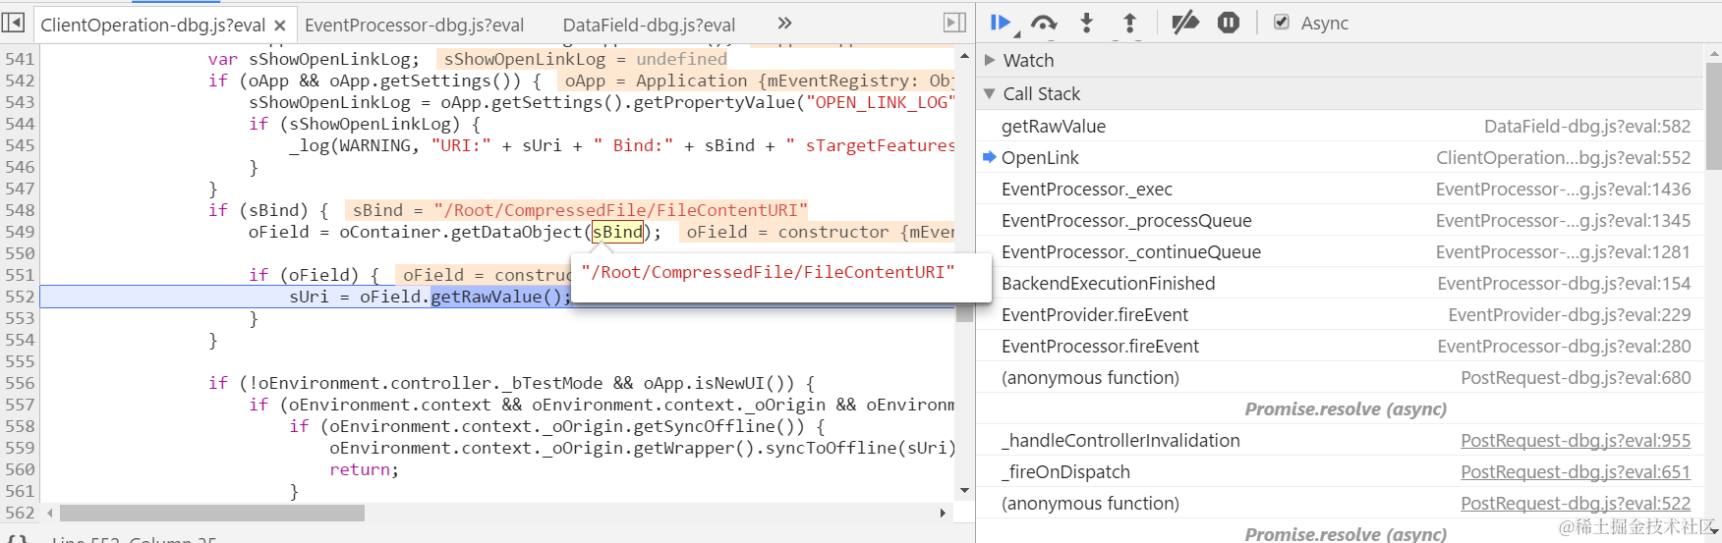This screenshot has height=543, width=1722.
Task: Close the ClientOperation-dbg.js tab
Action: click(x=280, y=26)
